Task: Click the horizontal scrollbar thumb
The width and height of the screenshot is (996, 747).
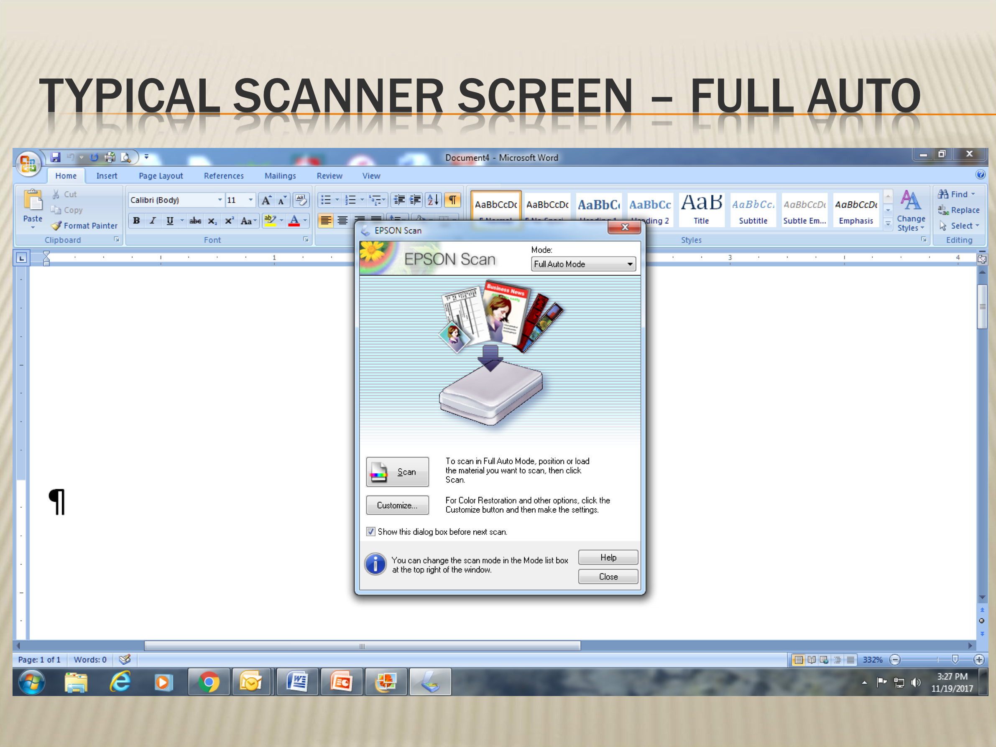Action: (x=362, y=646)
